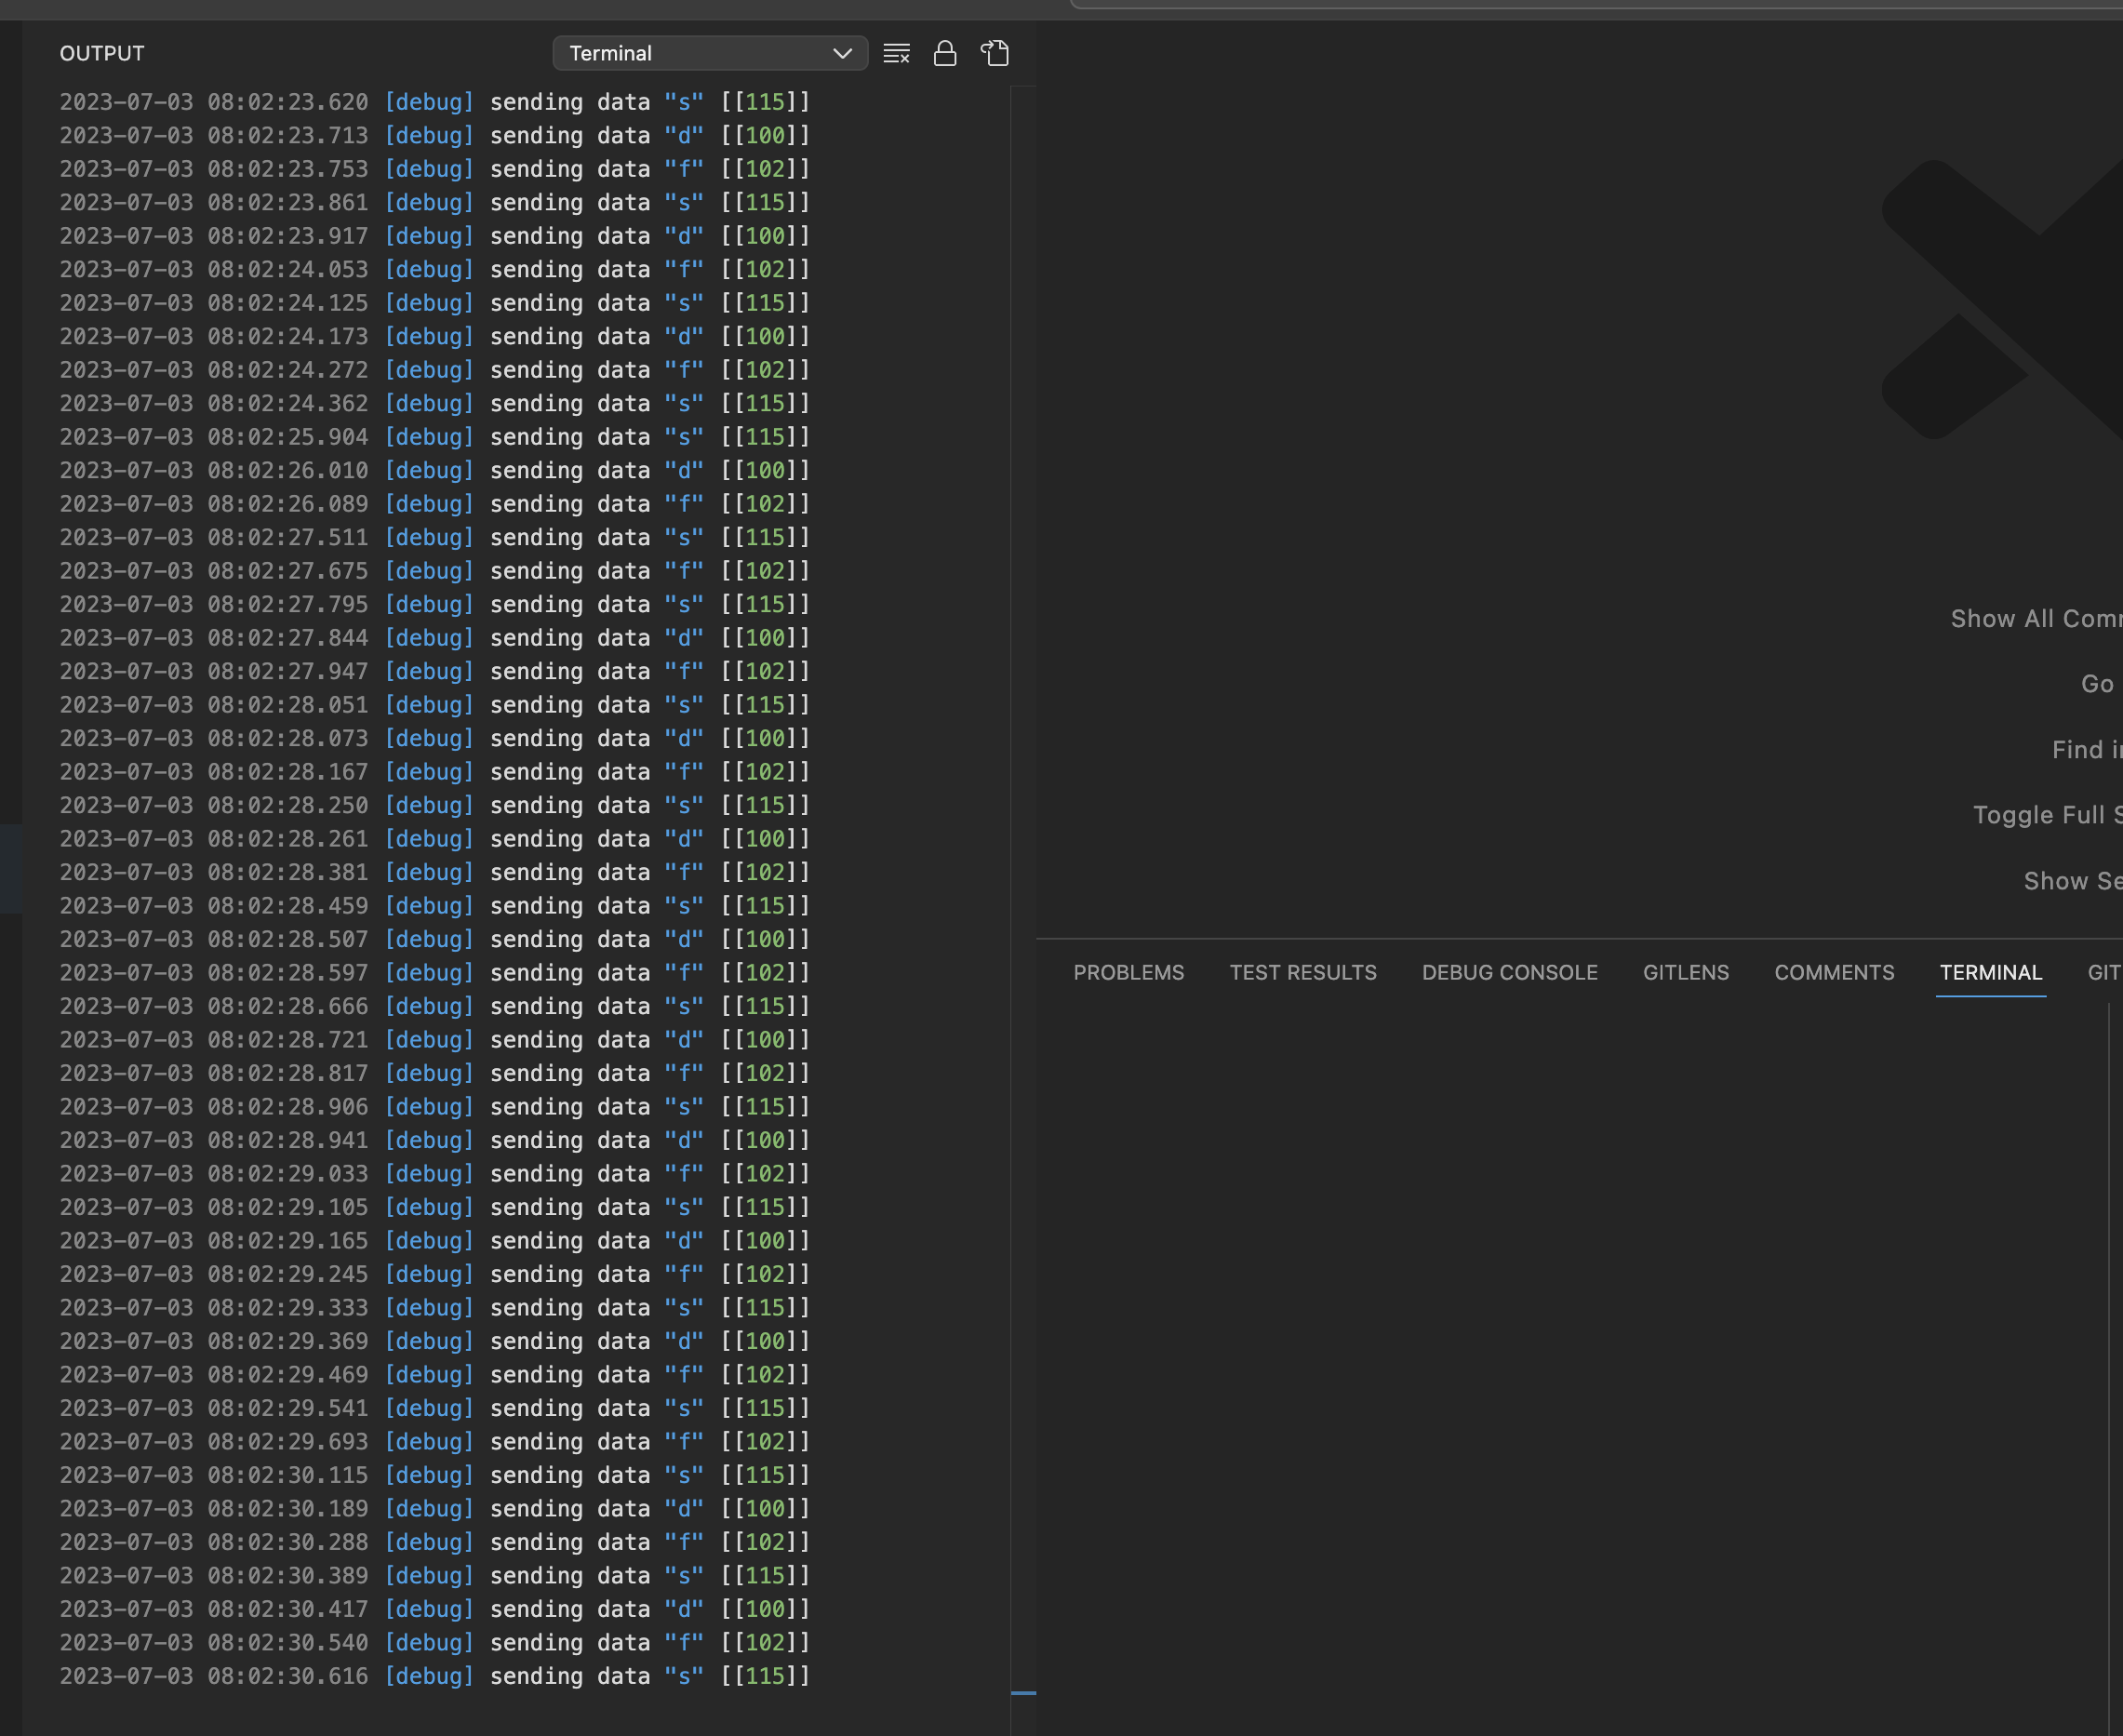The width and height of the screenshot is (2123, 1736).
Task: Click the Go to File shortcut
Action: coord(2098,683)
